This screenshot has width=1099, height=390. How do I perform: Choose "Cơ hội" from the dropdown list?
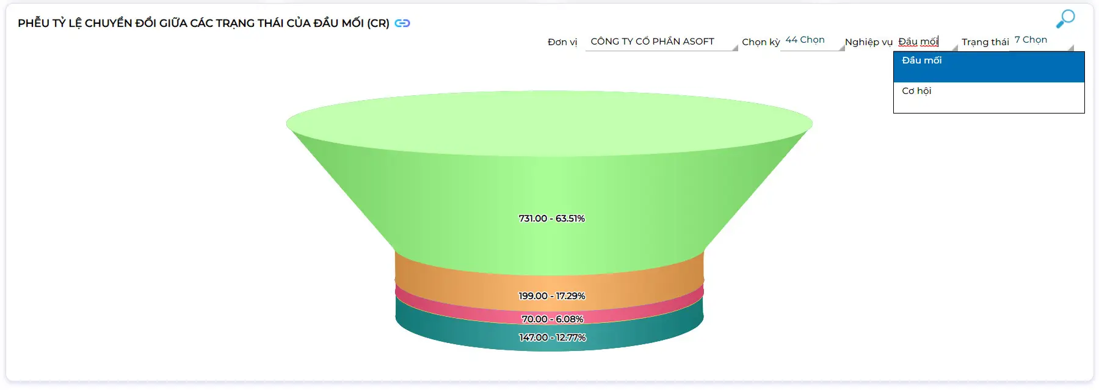(x=988, y=97)
